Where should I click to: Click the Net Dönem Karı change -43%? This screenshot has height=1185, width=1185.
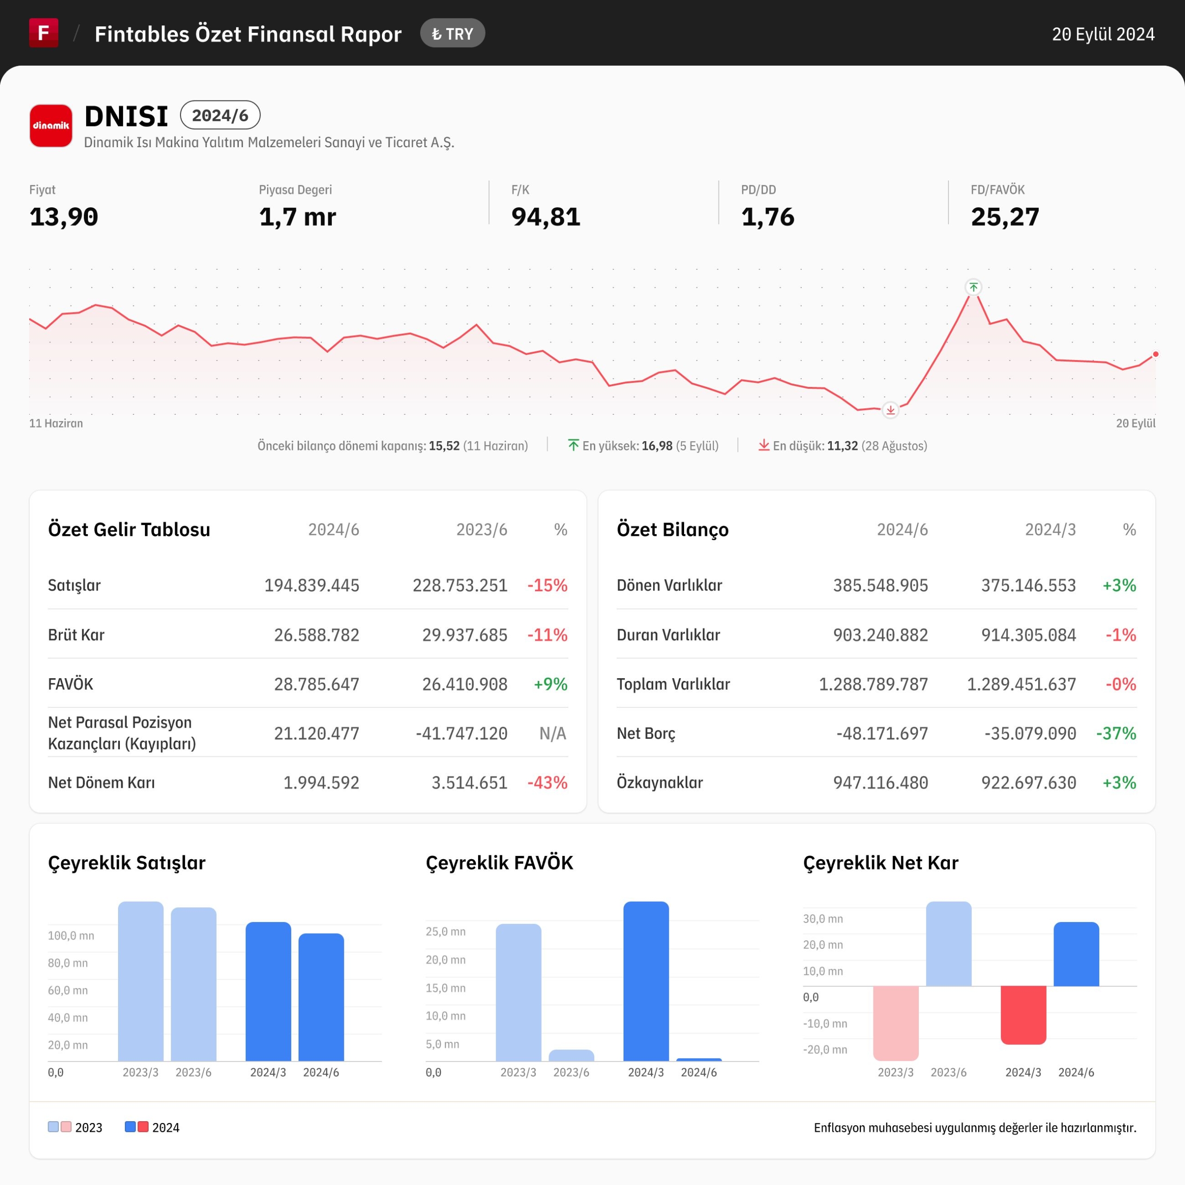pos(547,783)
